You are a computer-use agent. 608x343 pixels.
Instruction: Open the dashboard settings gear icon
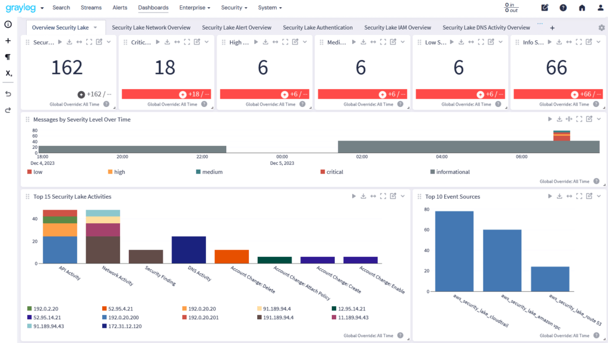[x=601, y=27]
